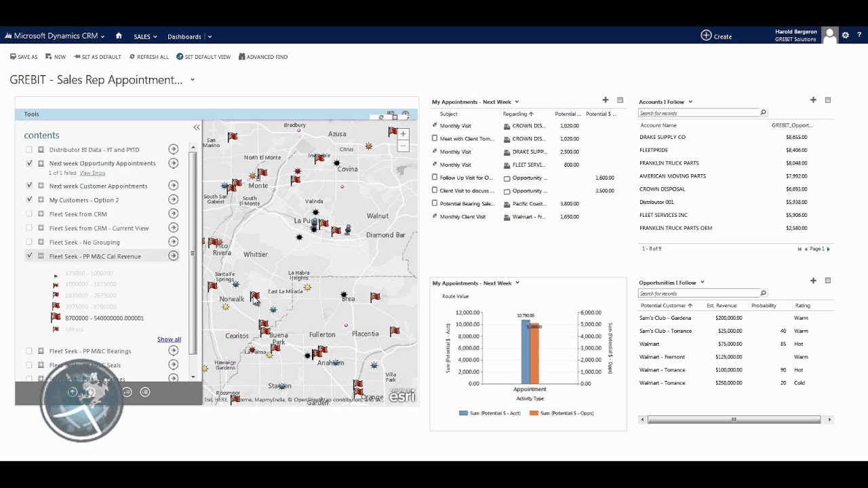Check Fleet Seek - No Grouping layer
This screenshot has height=488, width=868.
pos(29,242)
